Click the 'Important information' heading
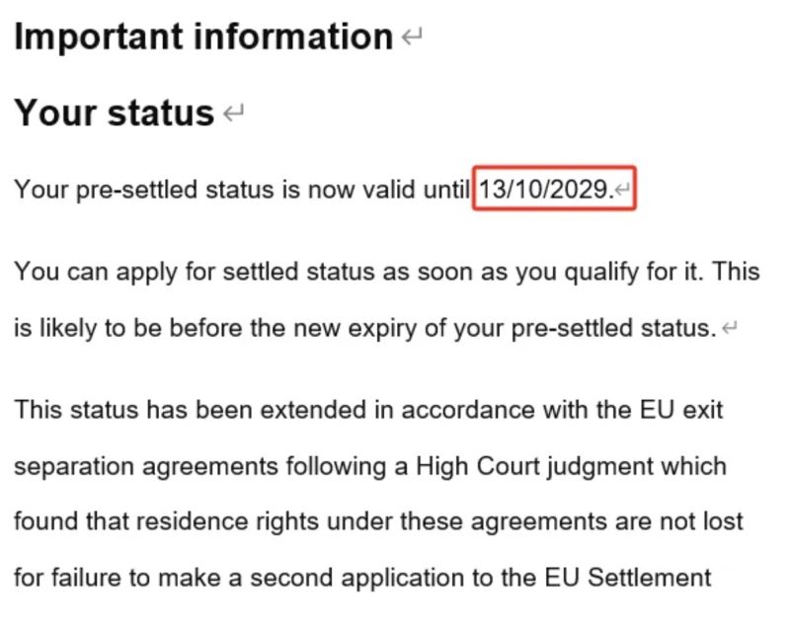This screenshot has height=630, width=790. click(203, 38)
